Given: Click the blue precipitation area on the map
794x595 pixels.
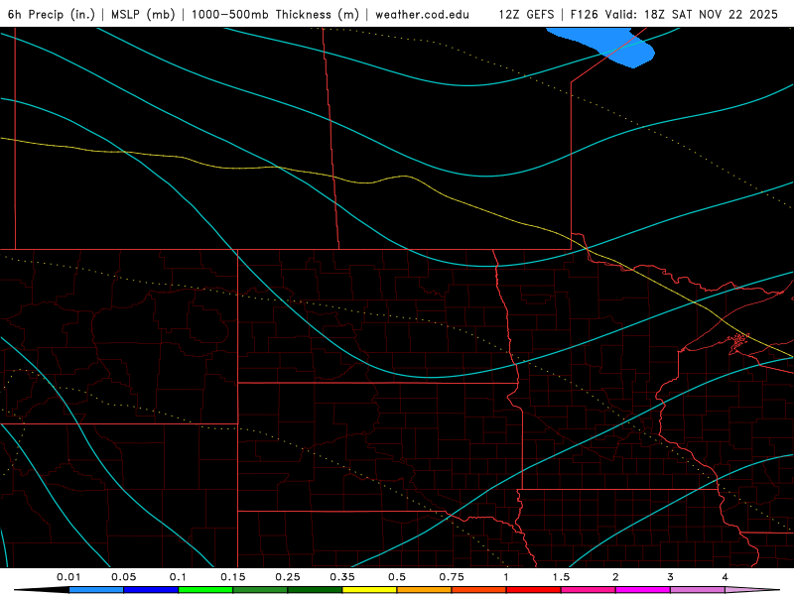Looking at the screenshot, I should [x=607, y=45].
